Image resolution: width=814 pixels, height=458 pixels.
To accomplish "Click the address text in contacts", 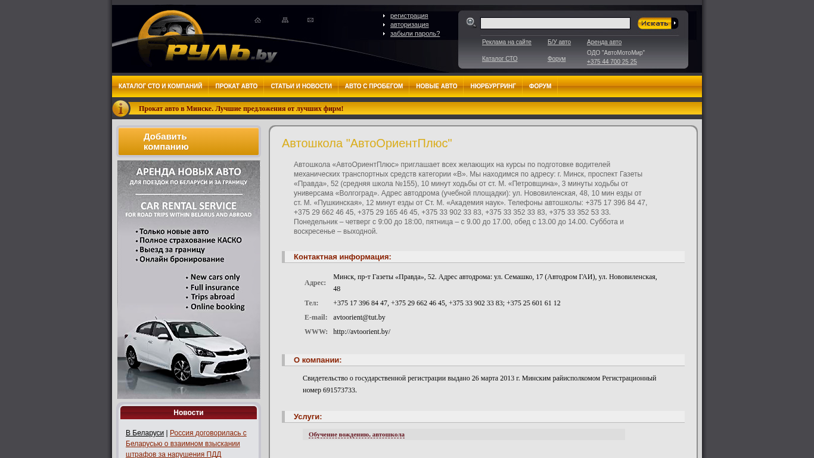I will click(495, 283).
